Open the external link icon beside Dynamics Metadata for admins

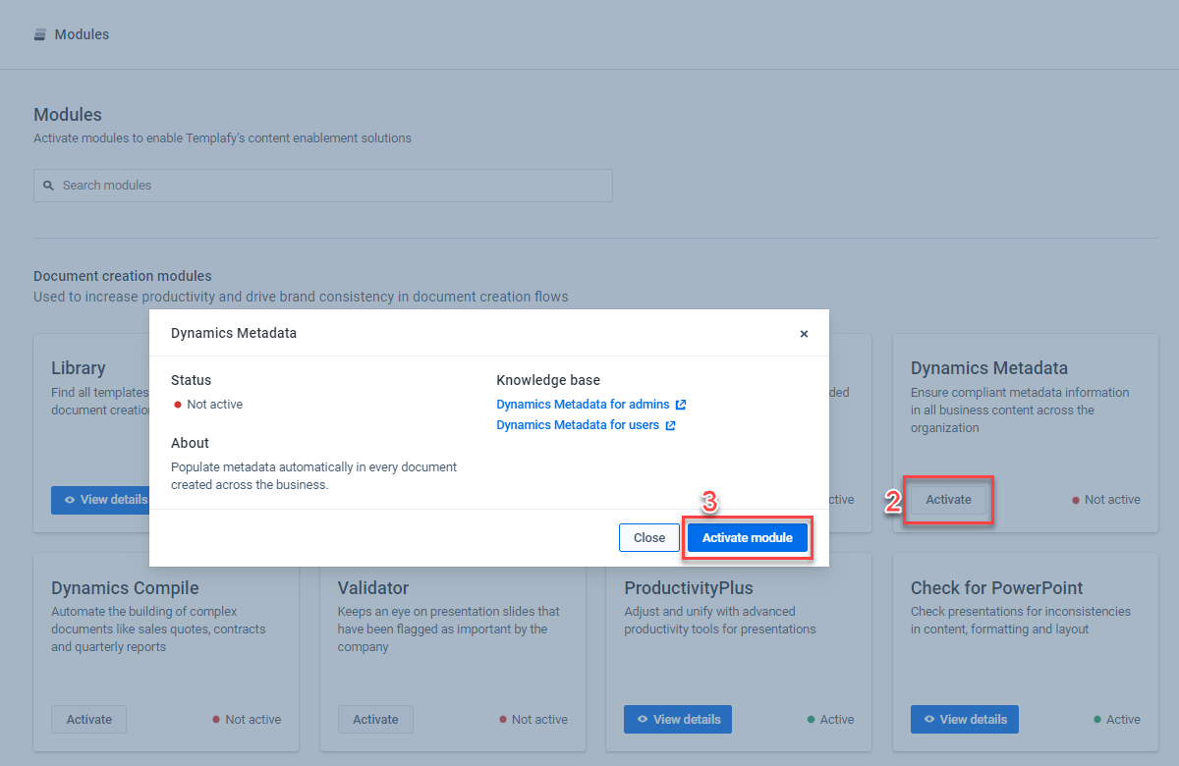pyautogui.click(x=681, y=404)
